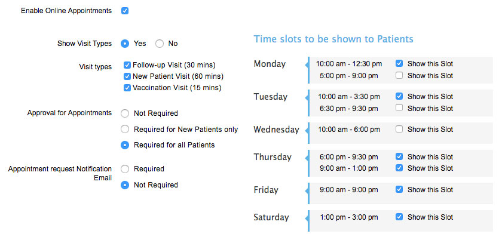Hide Thursday 6:00 pm - 9:30 pm slot
Viewport: 502px width, 240px height.
[399, 156]
